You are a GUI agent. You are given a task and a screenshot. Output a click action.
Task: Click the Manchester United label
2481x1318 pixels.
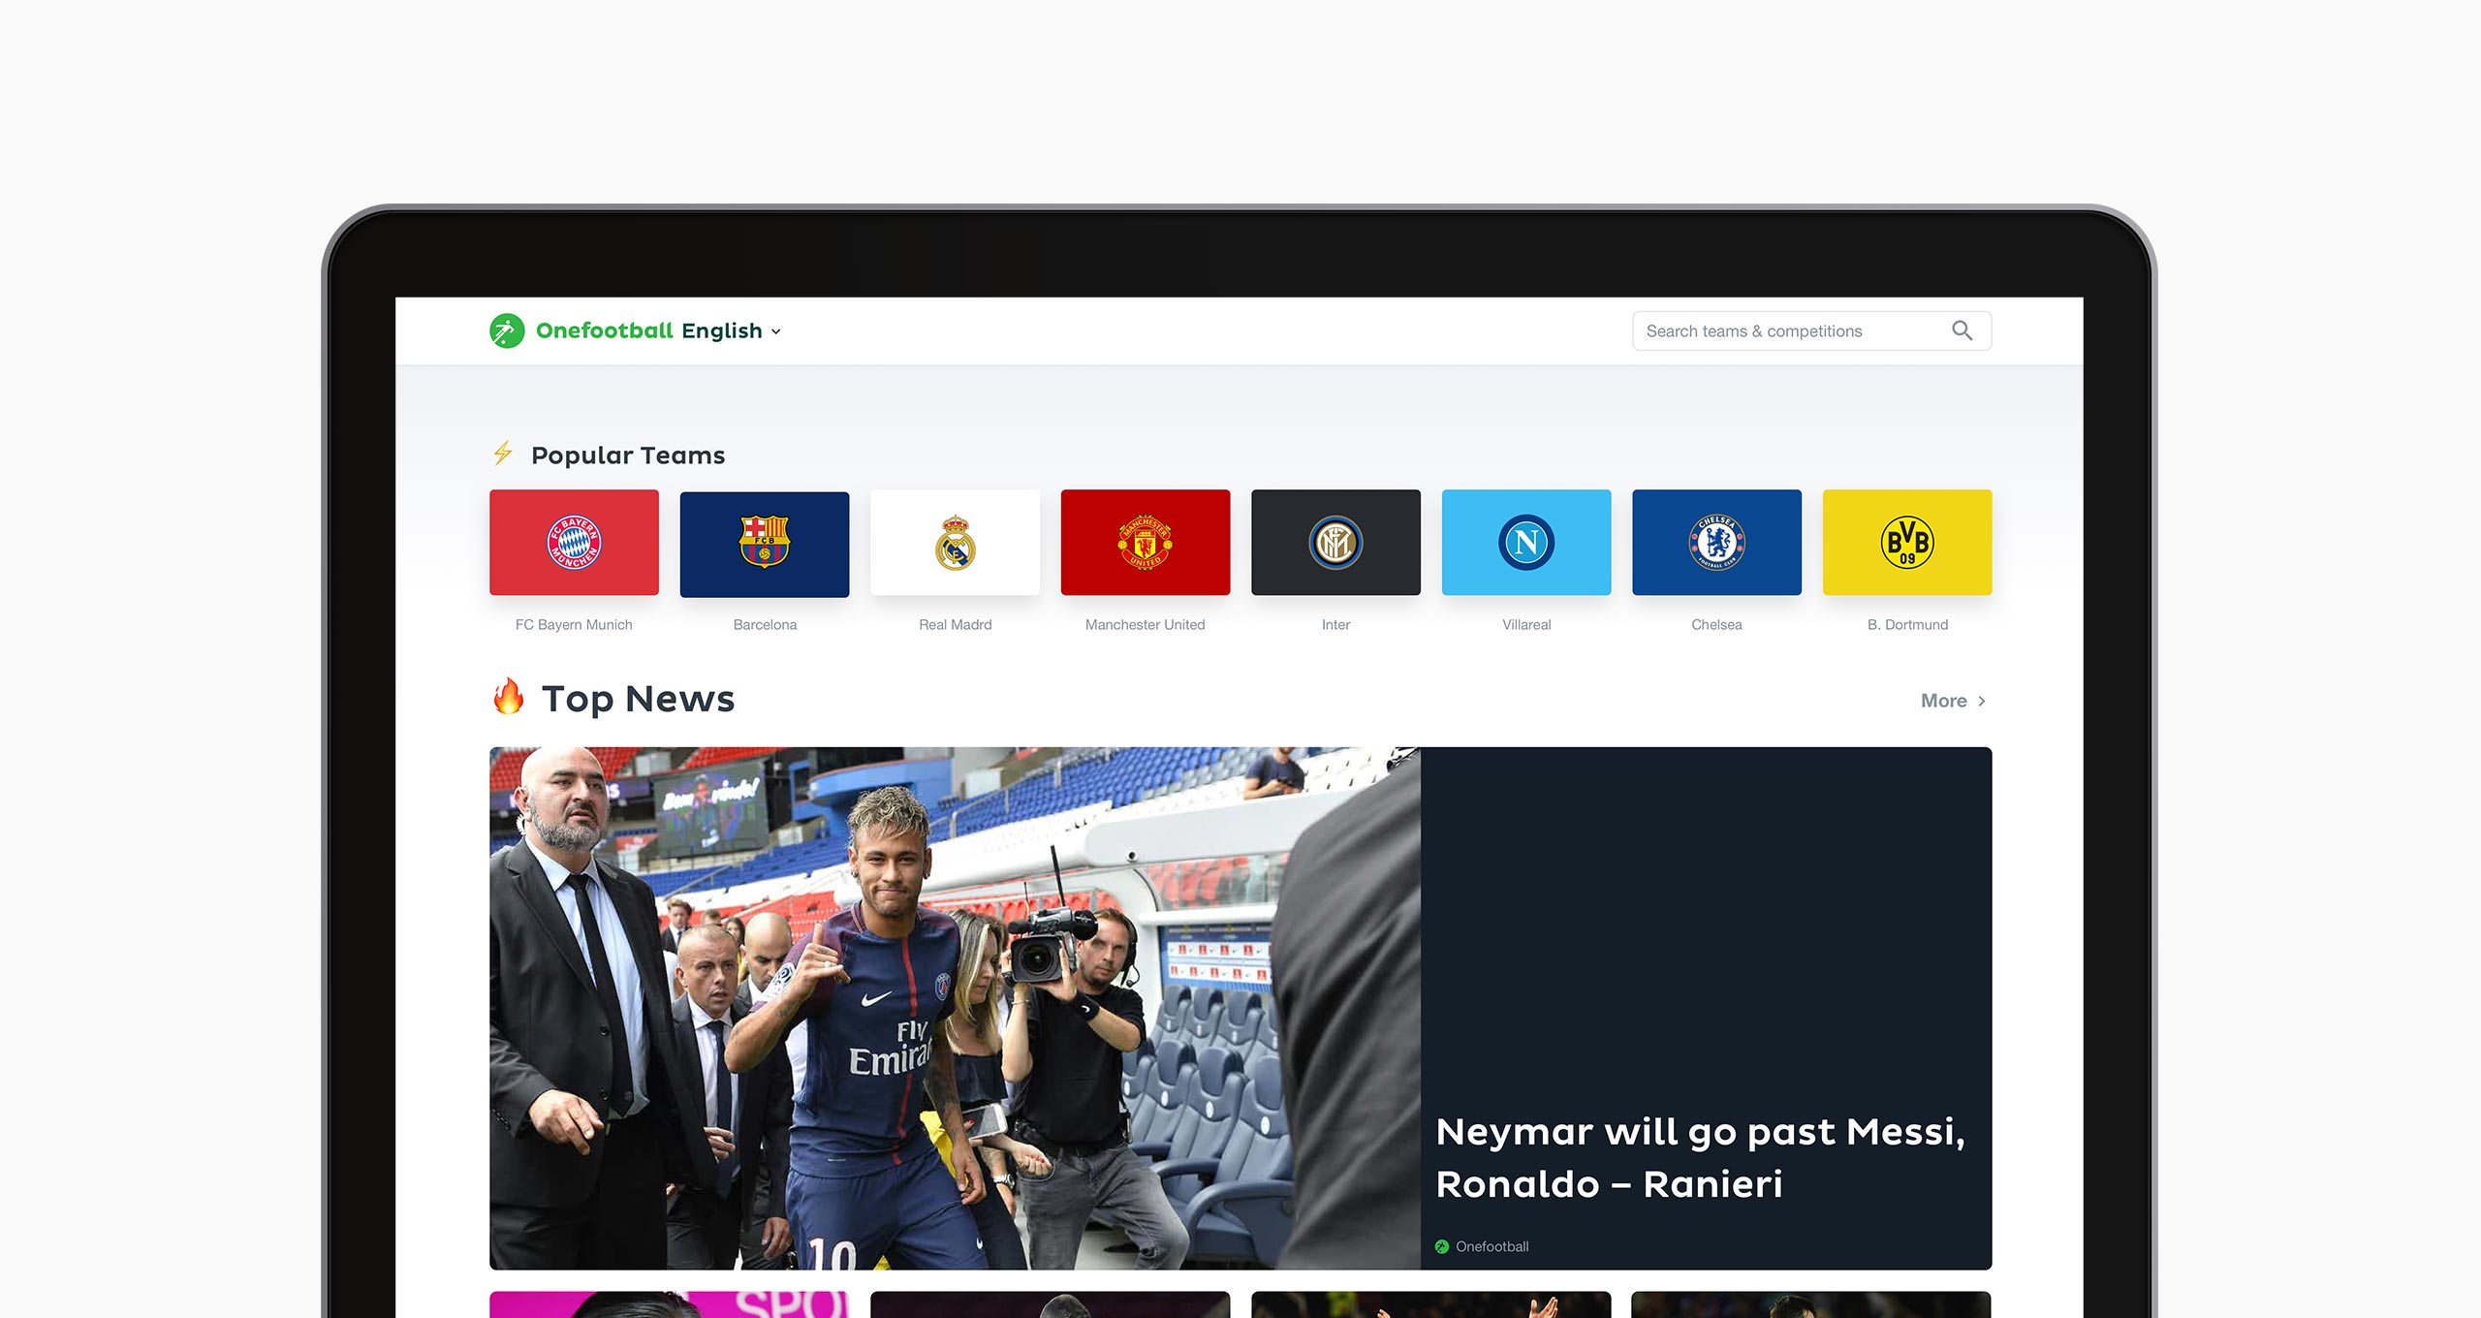1146,624
